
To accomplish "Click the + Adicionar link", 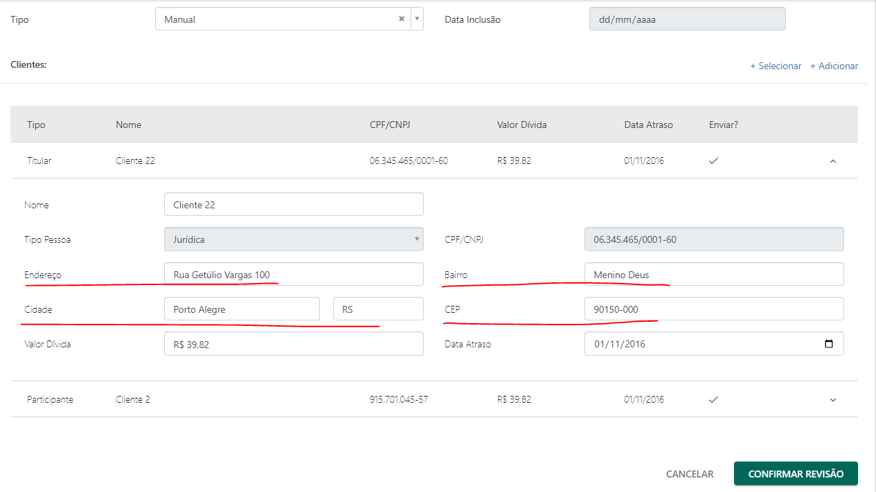I will click(x=834, y=66).
